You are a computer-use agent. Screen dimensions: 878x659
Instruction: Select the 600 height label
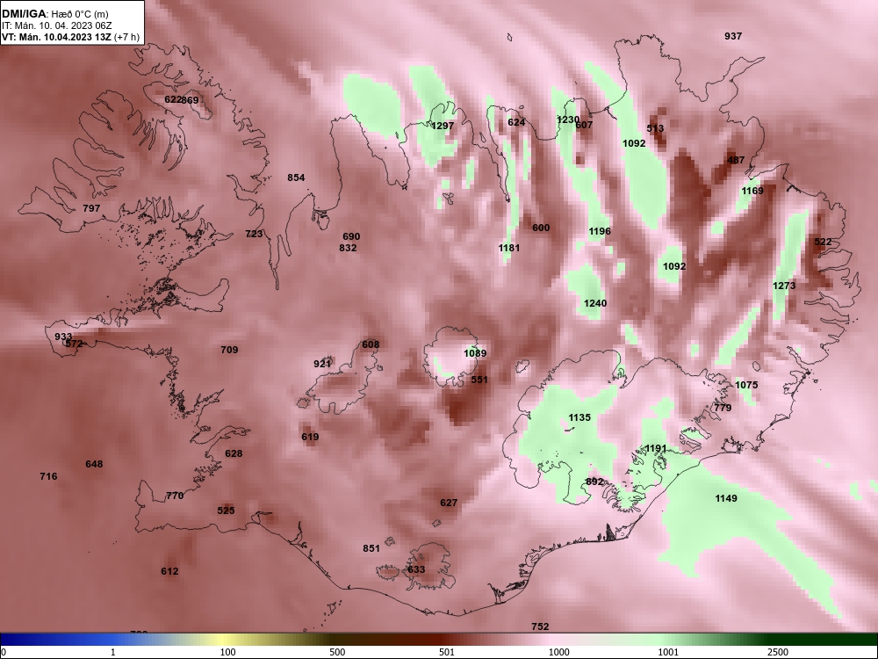point(541,228)
